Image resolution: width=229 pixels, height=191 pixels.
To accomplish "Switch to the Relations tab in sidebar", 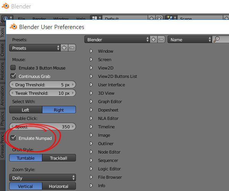I will pyautogui.click(x=3, y=71).
